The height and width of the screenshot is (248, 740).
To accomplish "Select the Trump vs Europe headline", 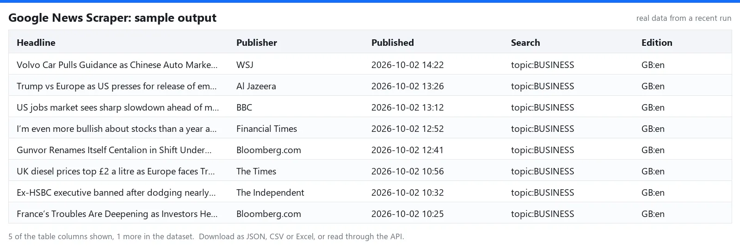I will click(x=117, y=86).
